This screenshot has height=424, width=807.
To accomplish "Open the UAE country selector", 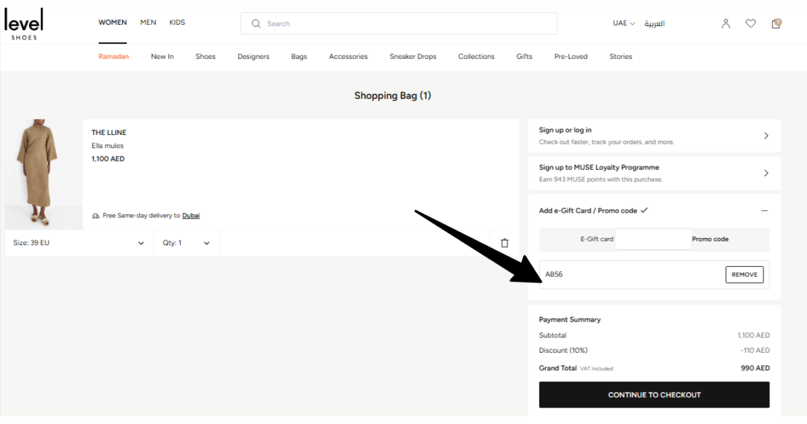I will coord(624,24).
